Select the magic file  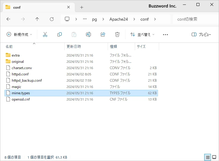tap(81, 87)
